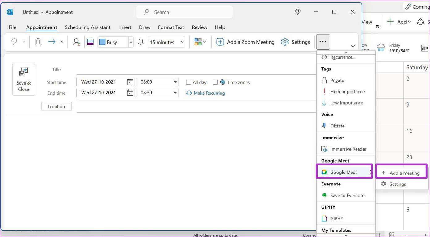Click the Outlook logo in title bar
This screenshot has height=237, width=430.
click(10, 12)
